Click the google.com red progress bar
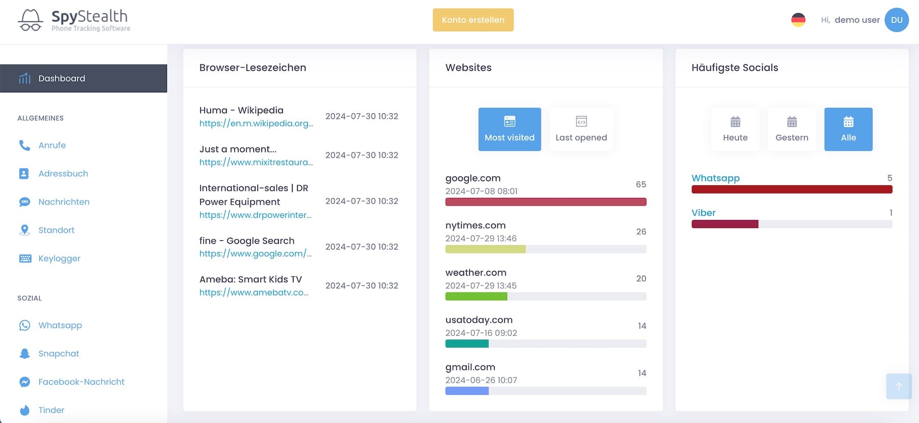Image resolution: width=919 pixels, height=423 pixels. pos(546,202)
